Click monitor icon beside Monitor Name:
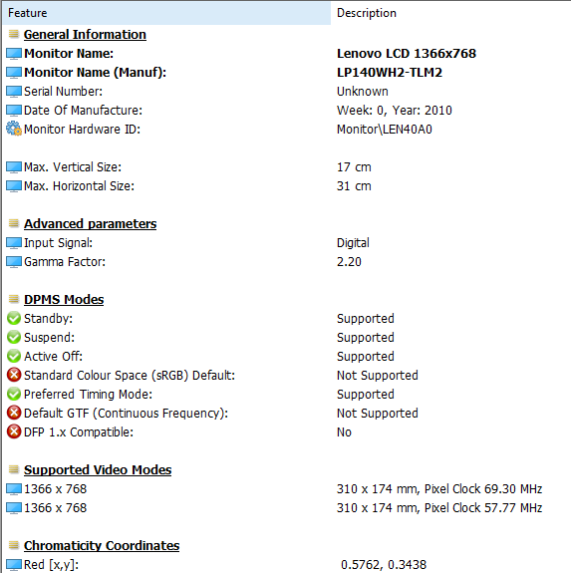 14,54
